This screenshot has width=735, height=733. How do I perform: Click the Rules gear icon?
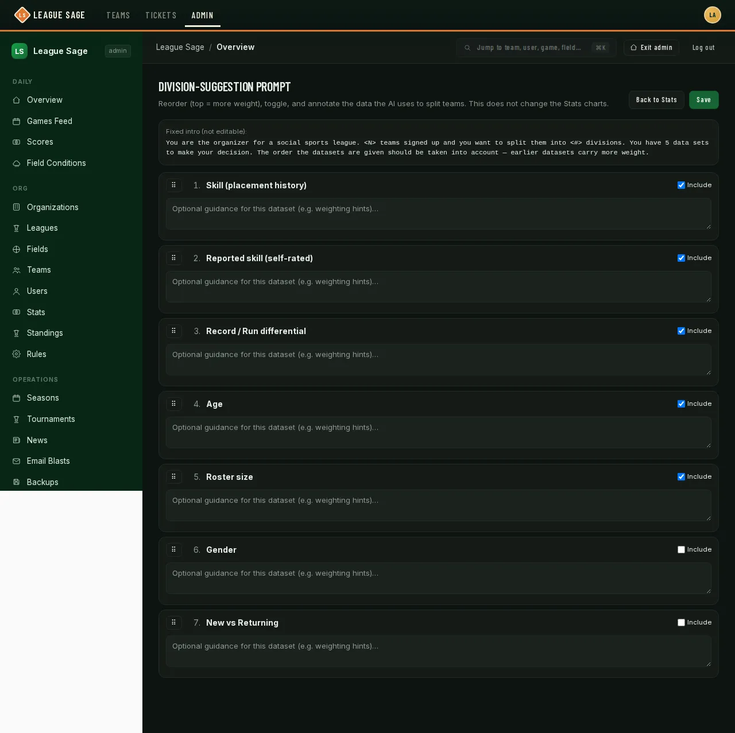click(17, 354)
